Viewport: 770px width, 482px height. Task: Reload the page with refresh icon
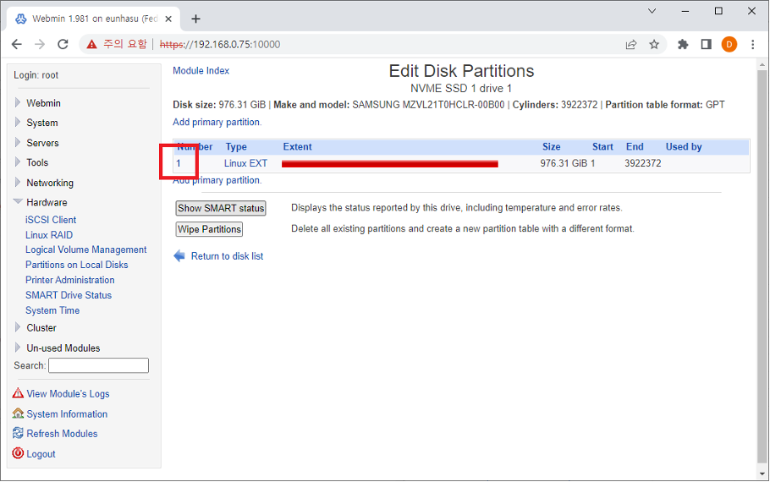pos(63,44)
